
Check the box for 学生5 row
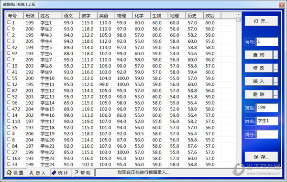(x=9, y=47)
